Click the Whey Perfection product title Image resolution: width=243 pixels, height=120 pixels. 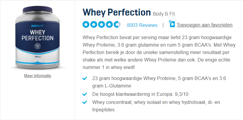pos(117,12)
